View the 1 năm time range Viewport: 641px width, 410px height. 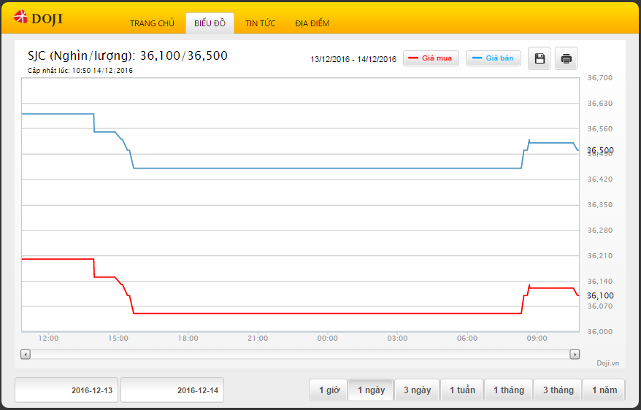coord(604,390)
